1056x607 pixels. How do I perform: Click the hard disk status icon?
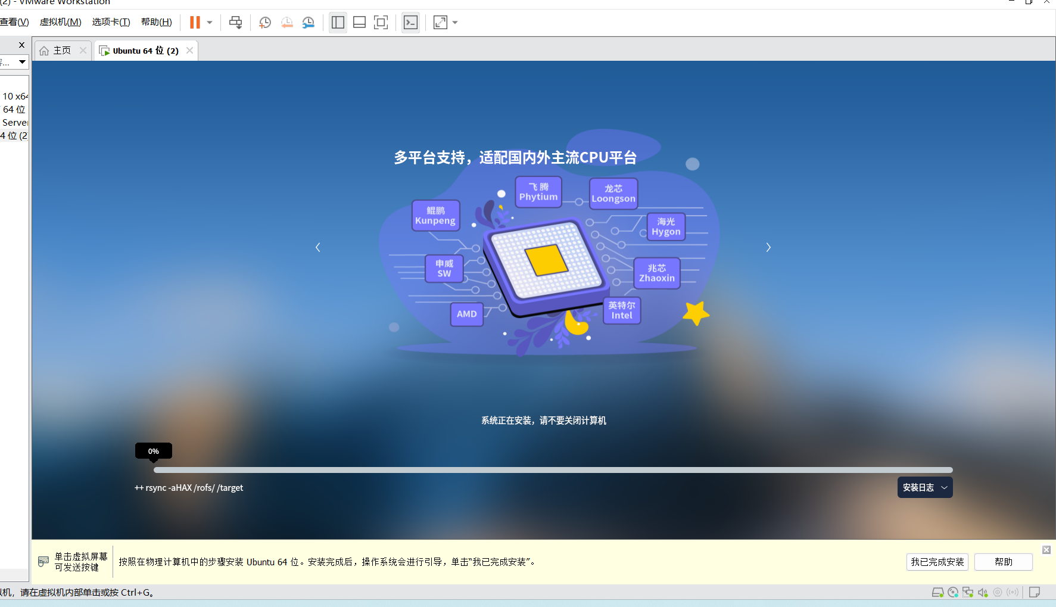click(937, 592)
